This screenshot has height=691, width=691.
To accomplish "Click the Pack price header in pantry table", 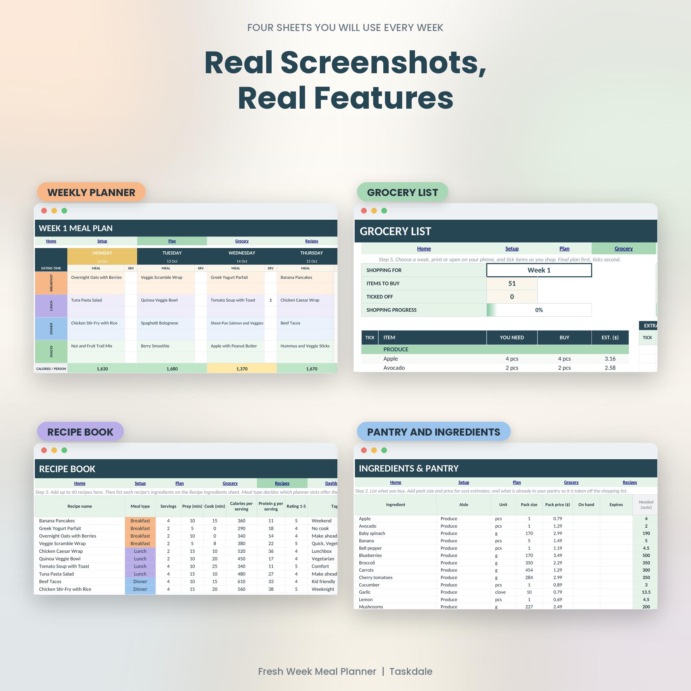I will 558,505.
